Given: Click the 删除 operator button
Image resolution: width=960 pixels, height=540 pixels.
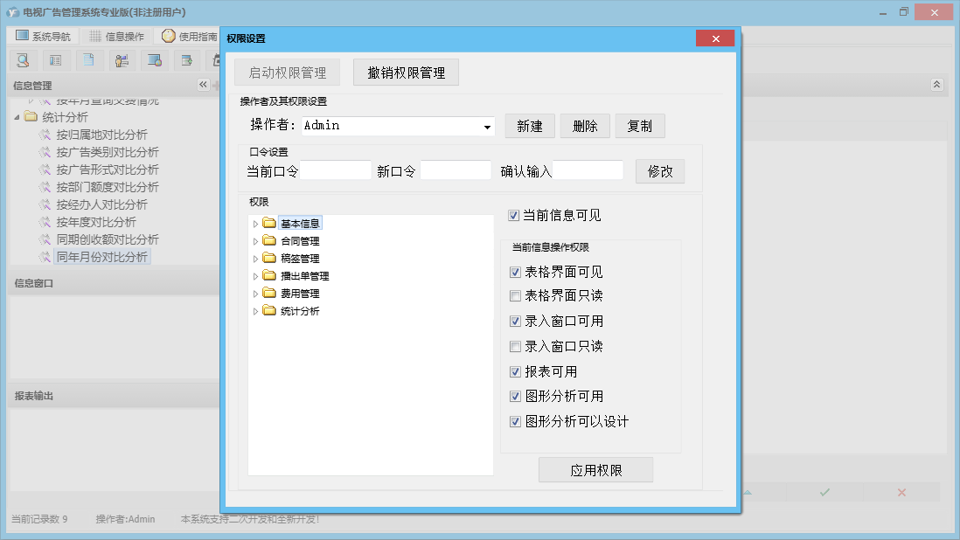Looking at the screenshot, I should 585,126.
